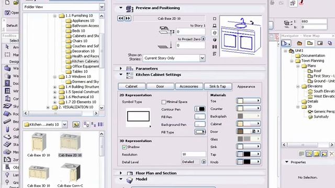Open the Background Pen selector
Image resolution: width=335 pixels, height=188 pixels.
(200, 124)
